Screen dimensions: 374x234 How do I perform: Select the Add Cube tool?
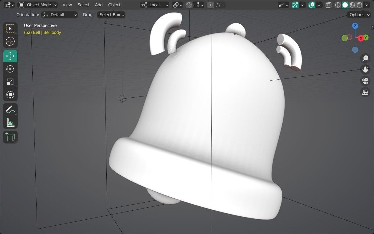coord(10,137)
